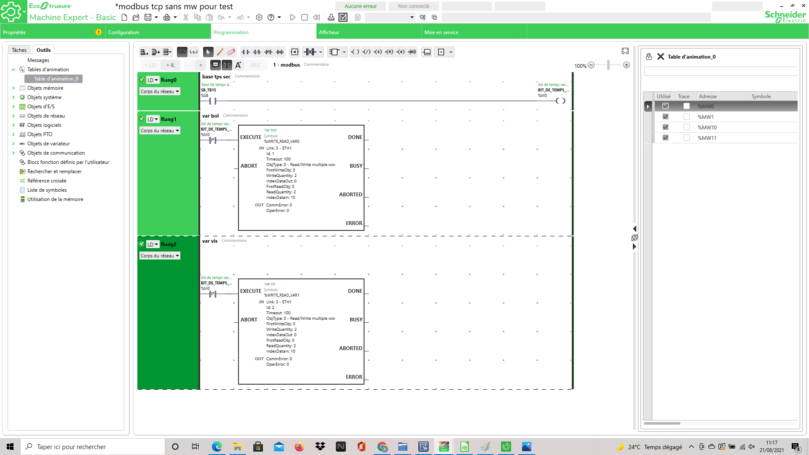Switch to the Tâches tab
Image resolution: width=809 pixels, height=455 pixels.
pos(19,50)
